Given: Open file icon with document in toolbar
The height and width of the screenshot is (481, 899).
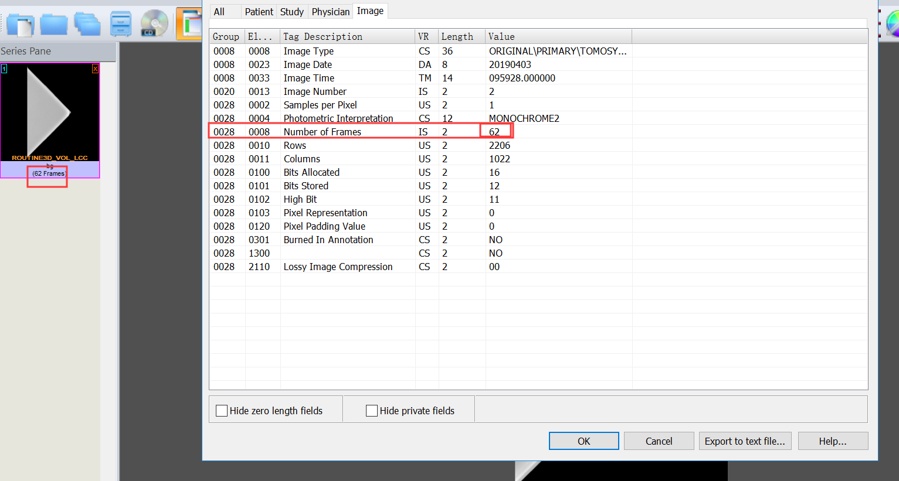Looking at the screenshot, I should pyautogui.click(x=20, y=24).
